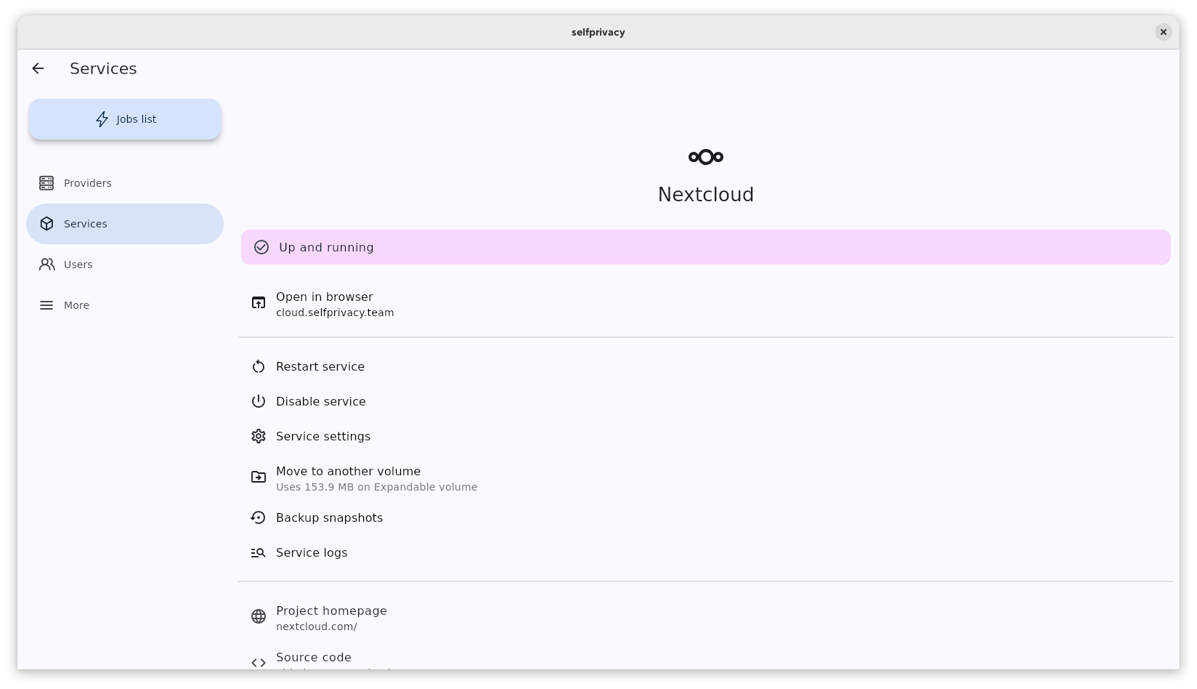Viewport: 1197px width, 689px height.
Task: Click the source code brackets icon
Action: (259, 663)
